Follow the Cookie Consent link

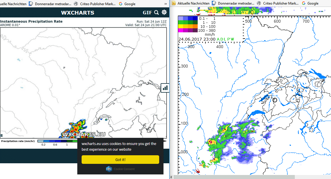coord(124,169)
